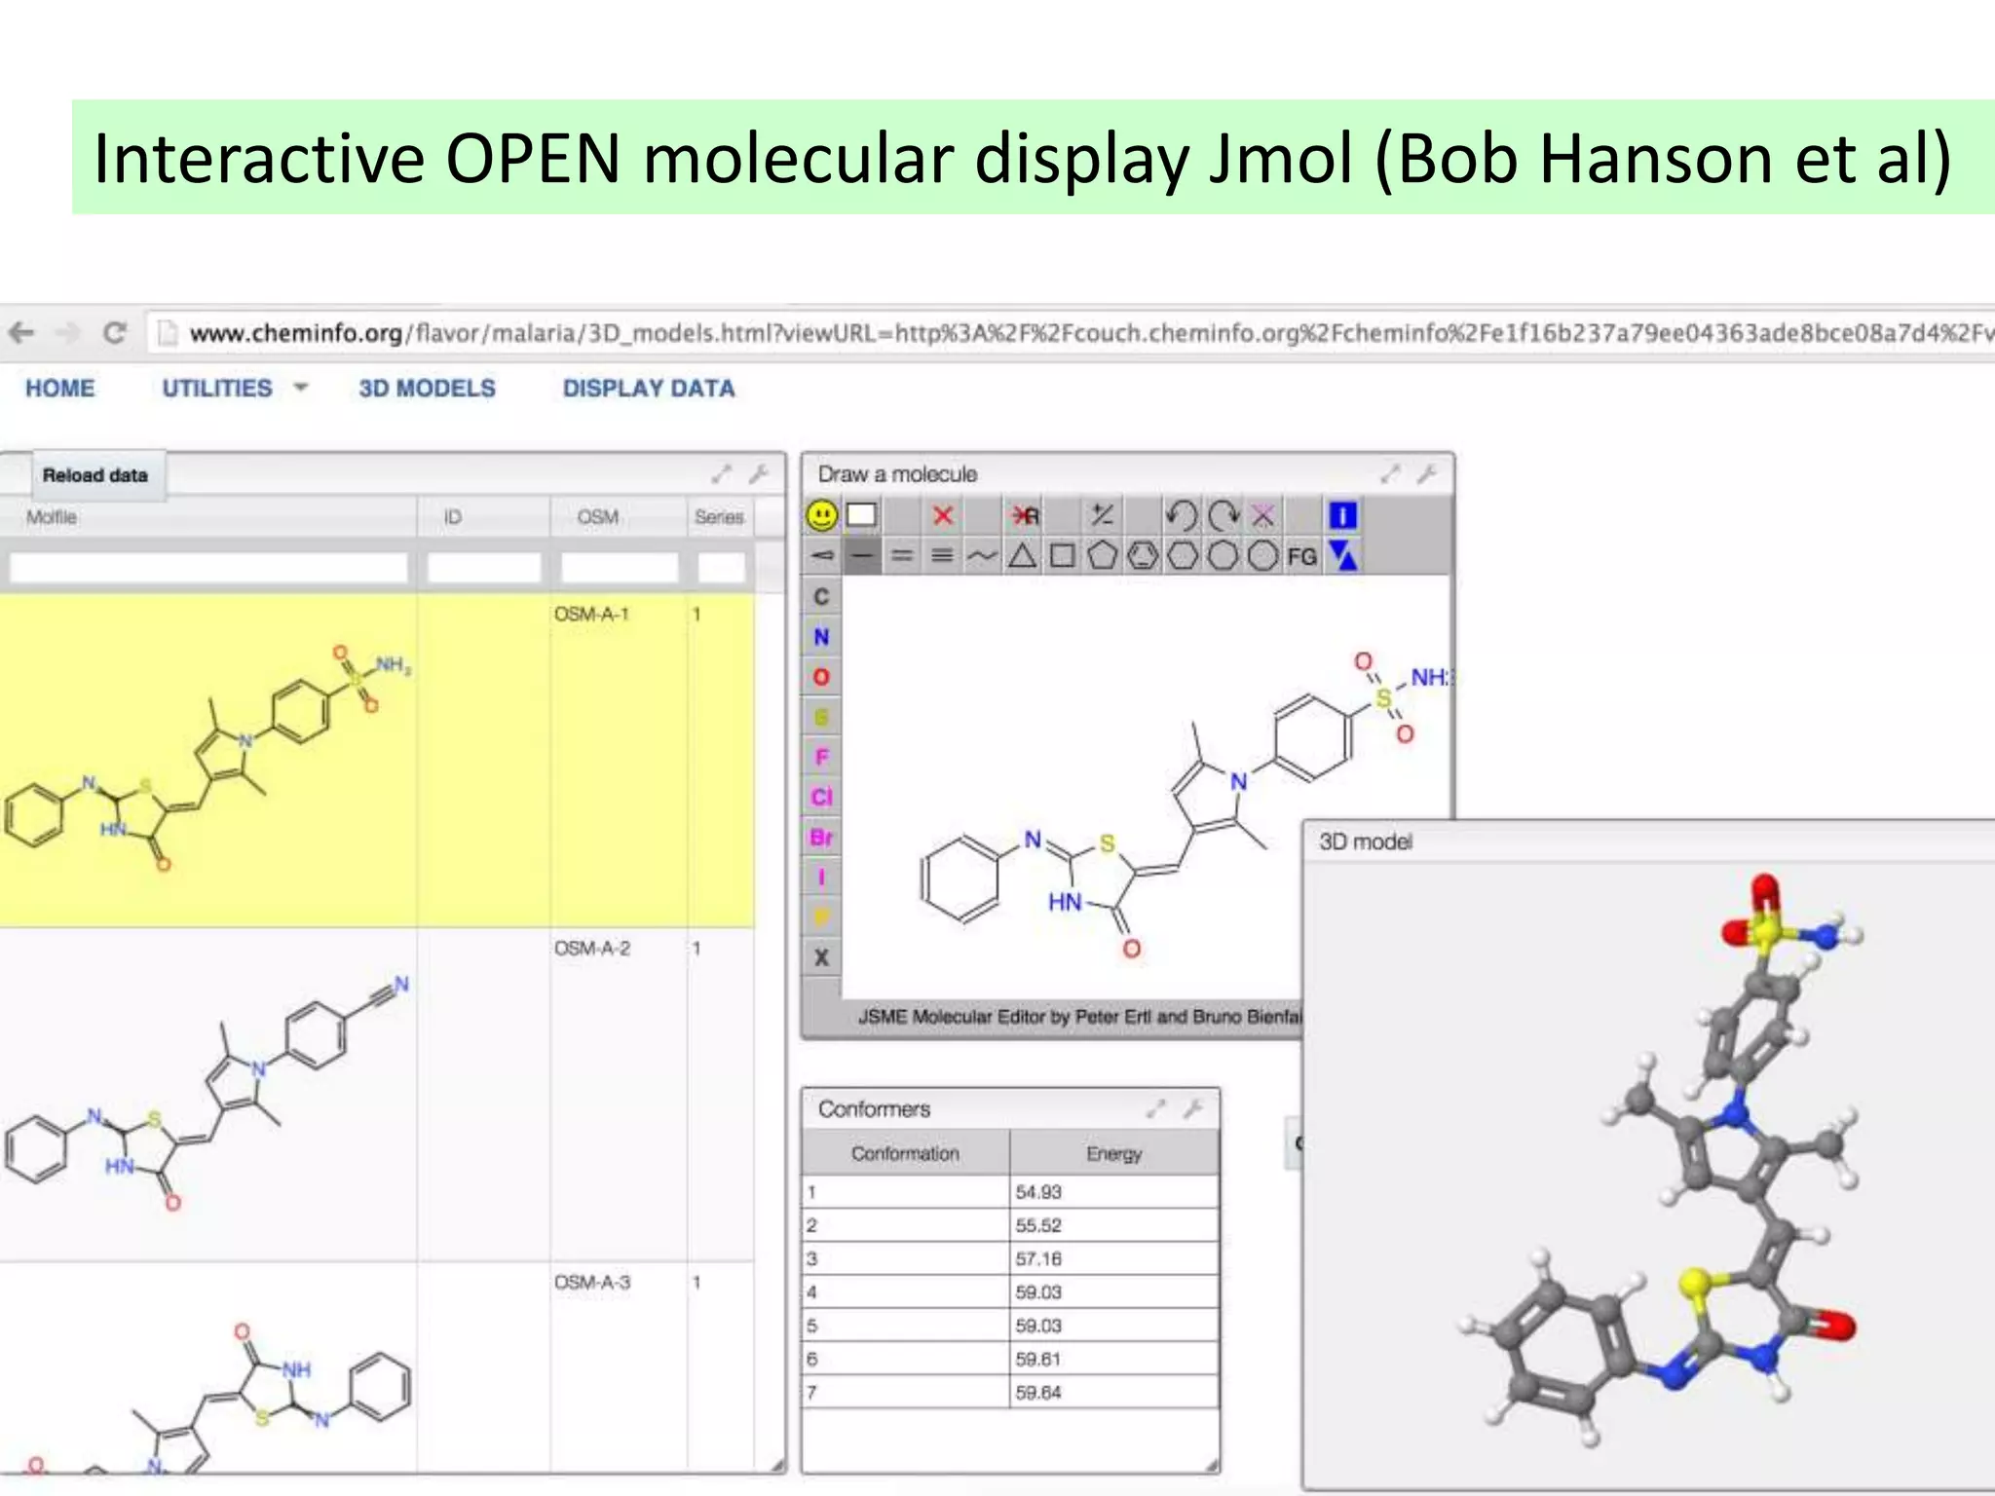The image size is (1995, 1496).
Task: Click the cheminfo.org URL address bar
Action: [x=1072, y=333]
